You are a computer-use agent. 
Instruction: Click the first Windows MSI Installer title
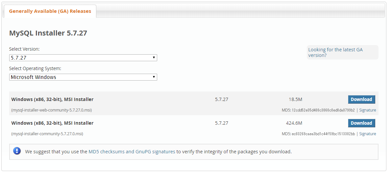pyautogui.click(x=52, y=99)
